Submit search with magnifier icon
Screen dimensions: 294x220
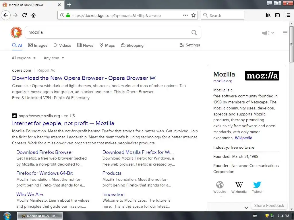click(x=194, y=33)
